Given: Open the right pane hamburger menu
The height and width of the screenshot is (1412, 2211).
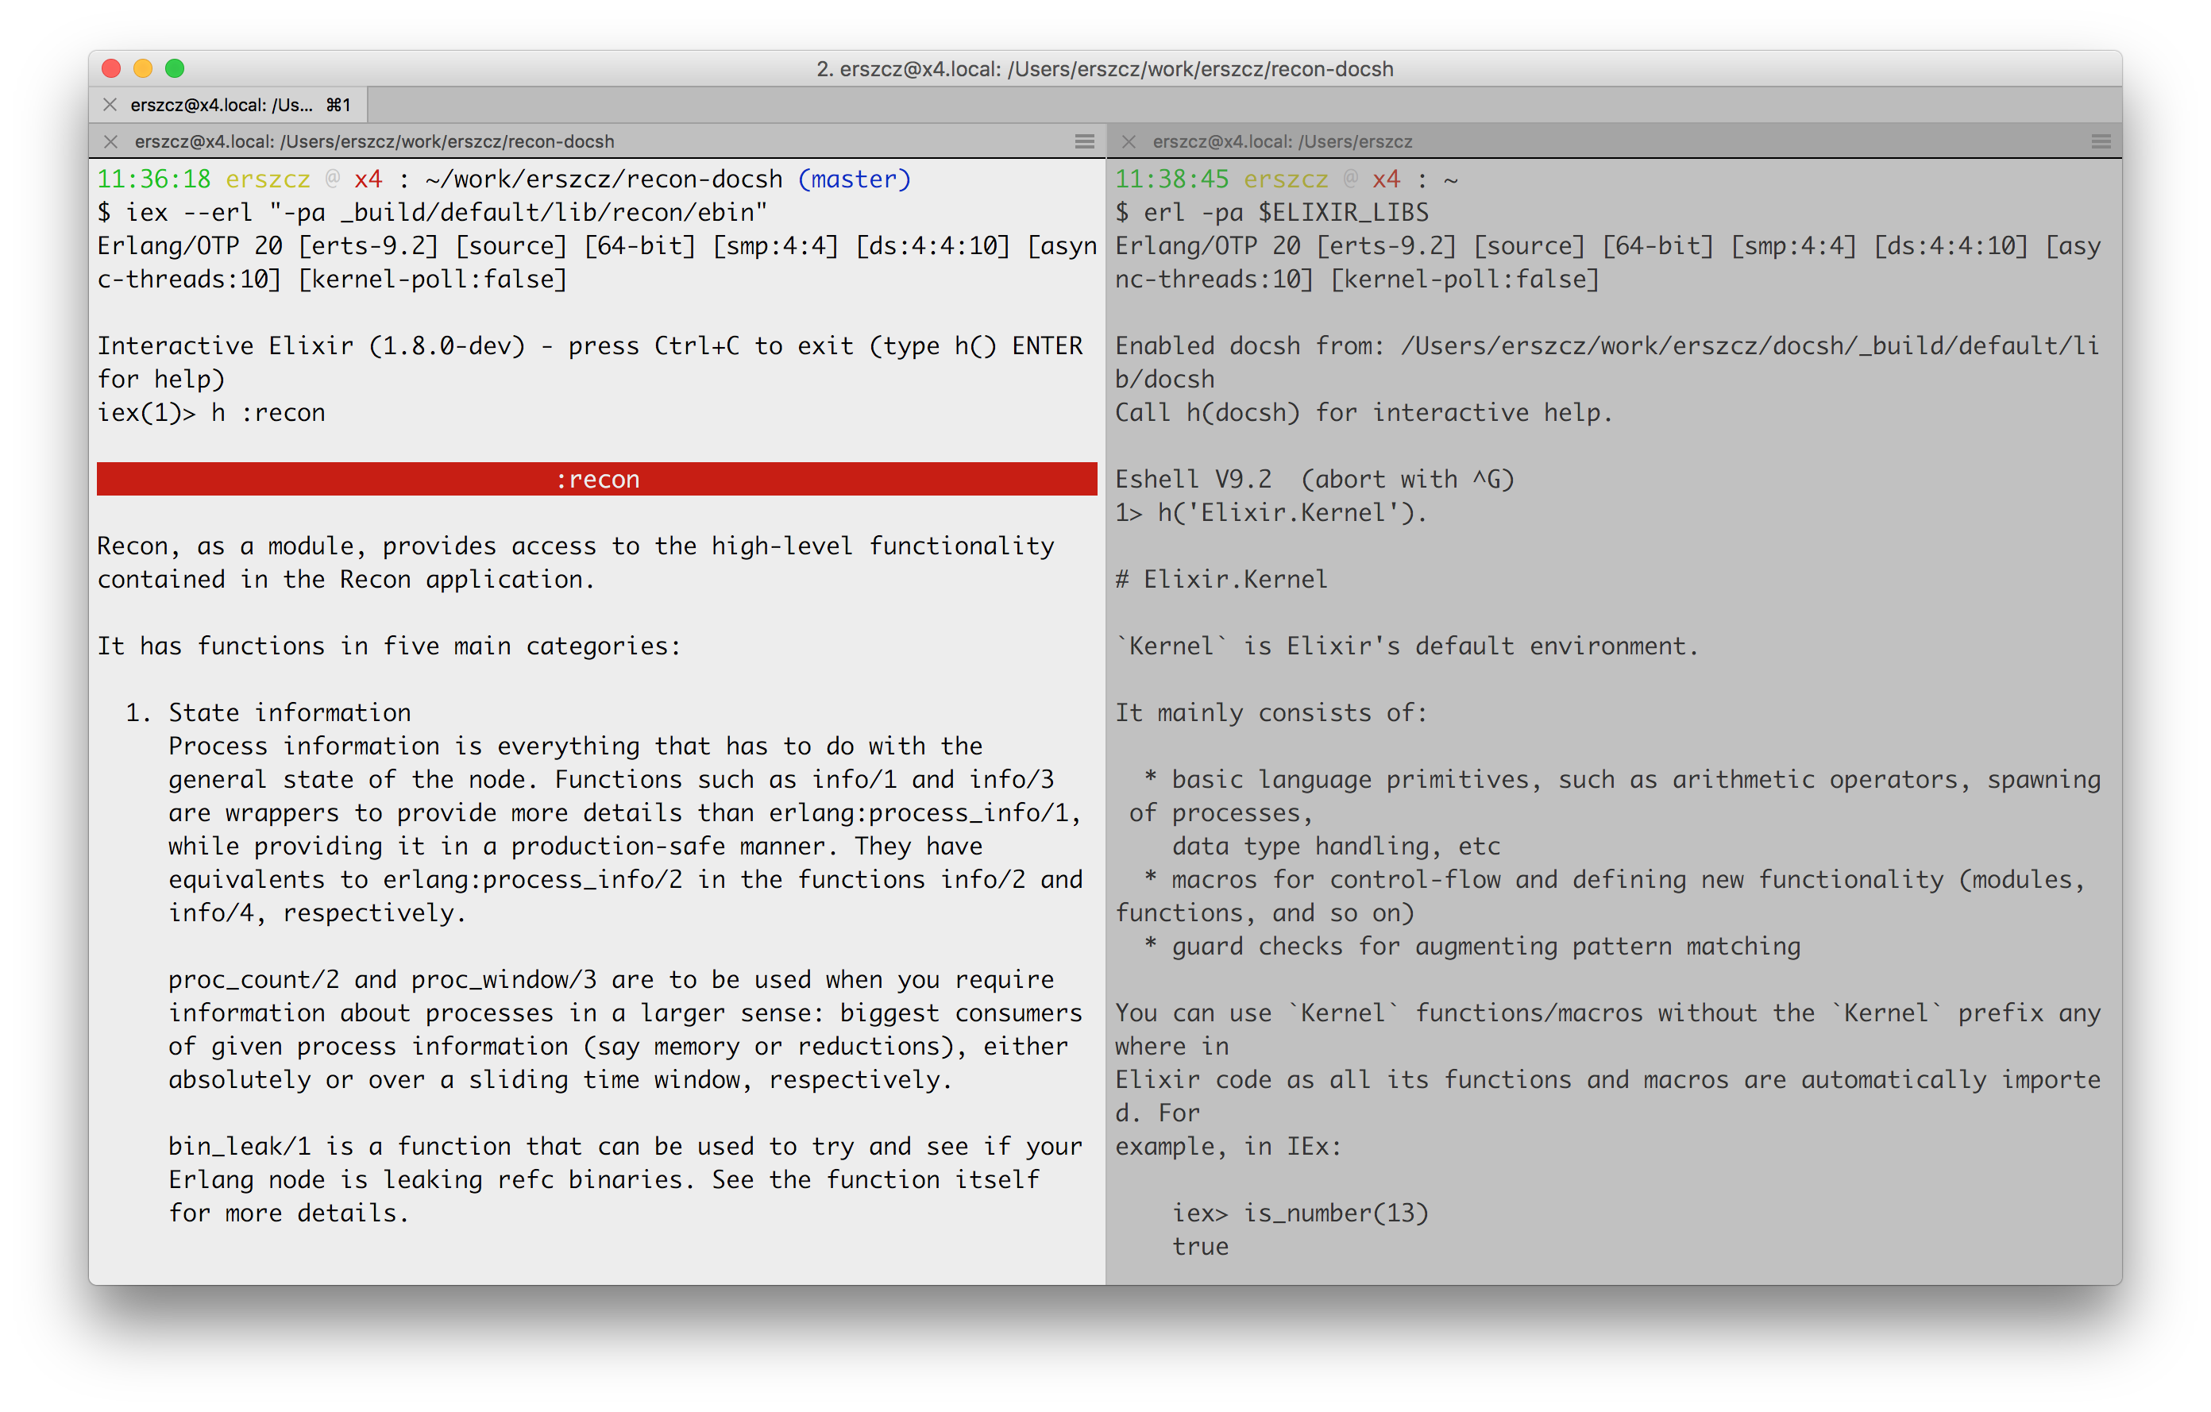Looking at the screenshot, I should point(2100,141).
